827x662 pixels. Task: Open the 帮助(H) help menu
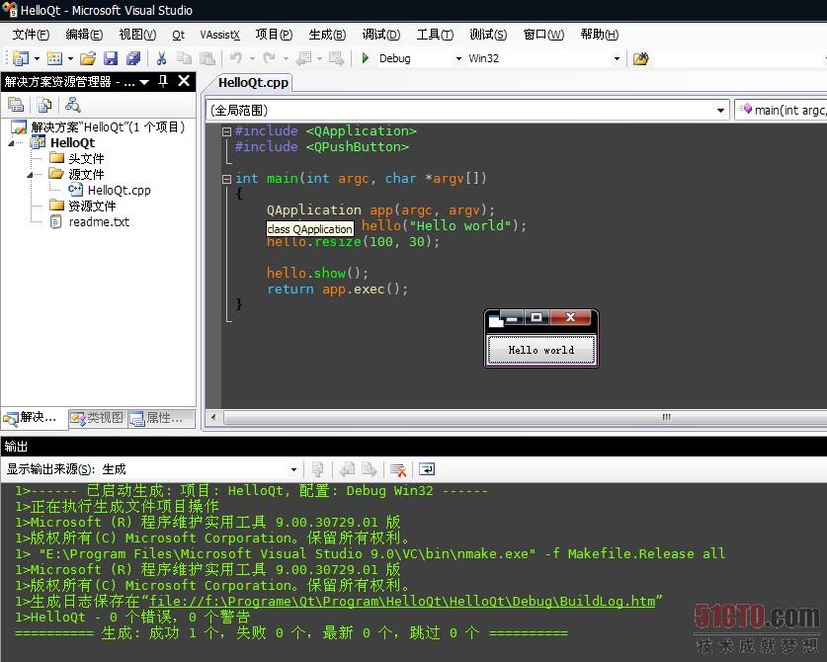599,35
